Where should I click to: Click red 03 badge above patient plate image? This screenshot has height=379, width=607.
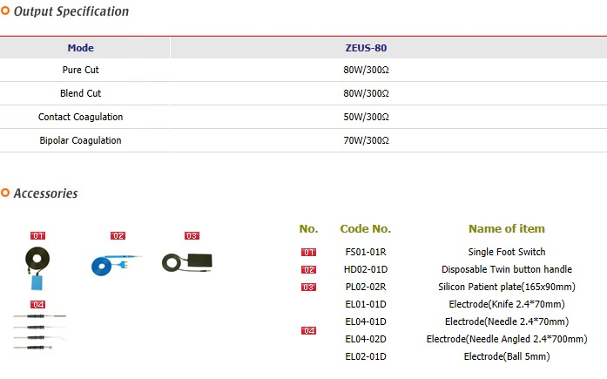coord(192,236)
